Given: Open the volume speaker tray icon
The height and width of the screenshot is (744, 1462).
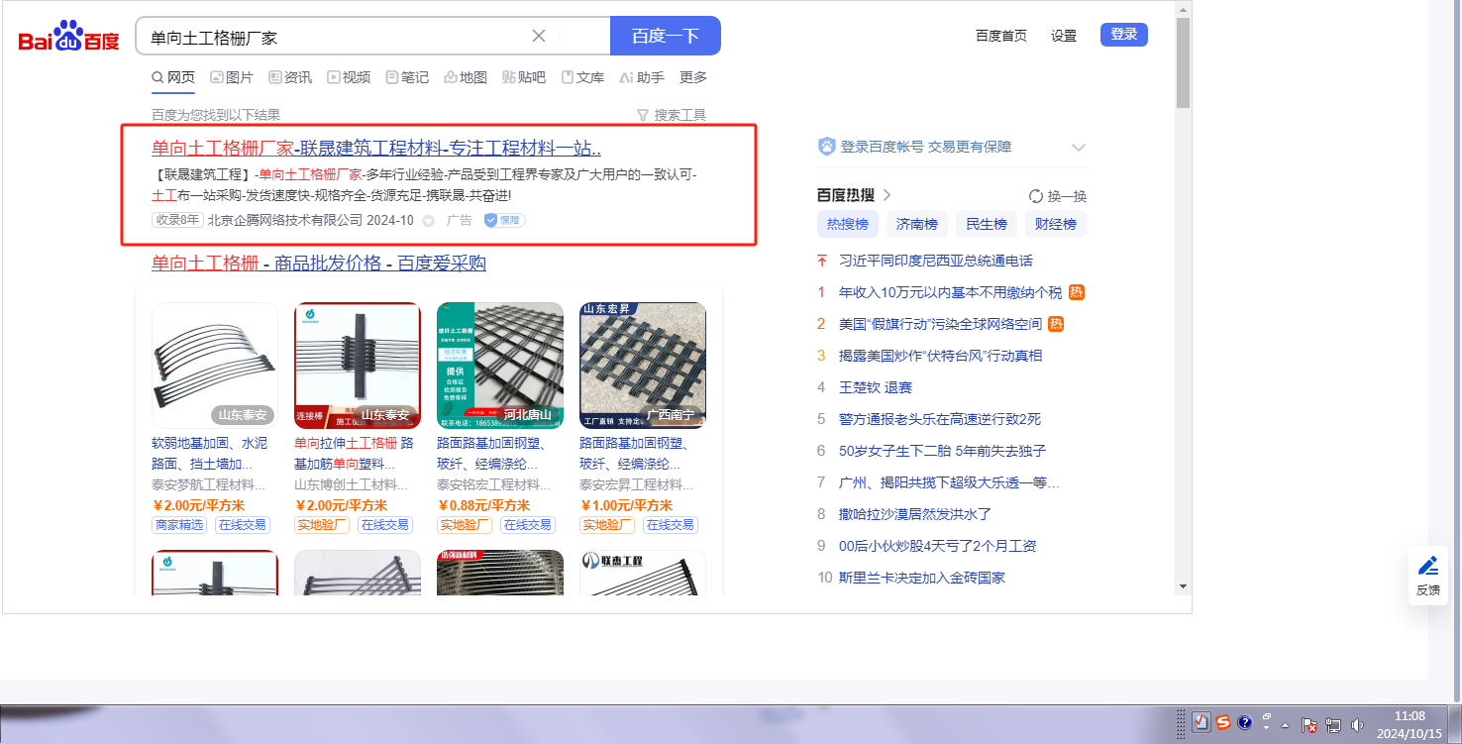Looking at the screenshot, I should click(1356, 724).
